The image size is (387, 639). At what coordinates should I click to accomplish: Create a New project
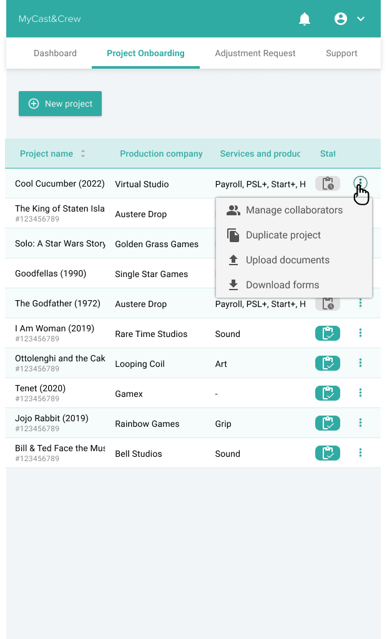[x=61, y=104]
